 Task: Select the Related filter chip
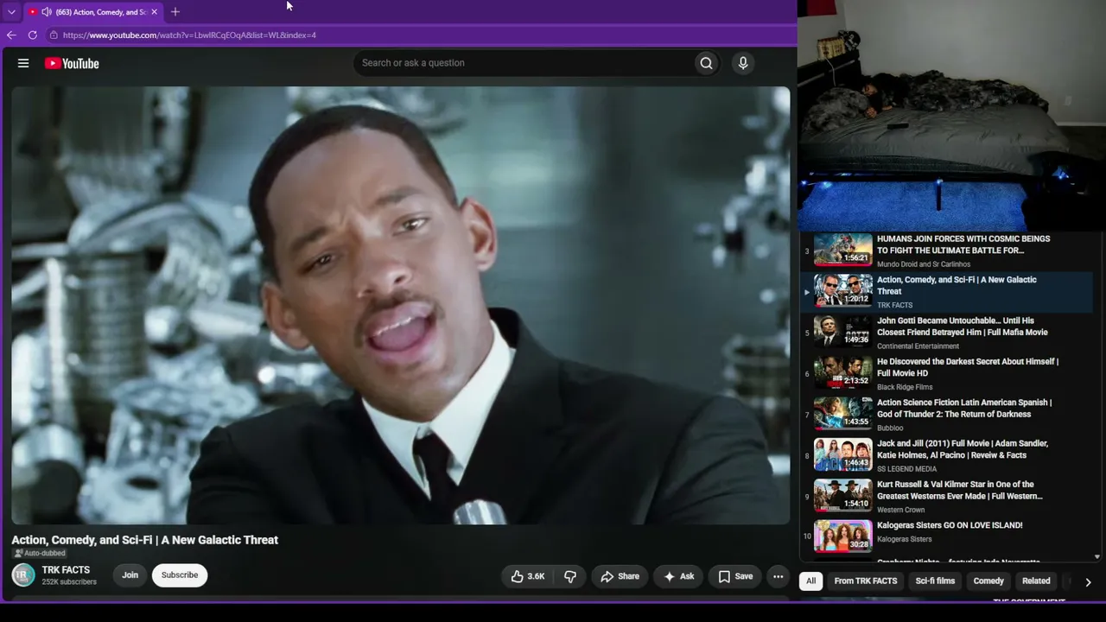(x=1036, y=581)
